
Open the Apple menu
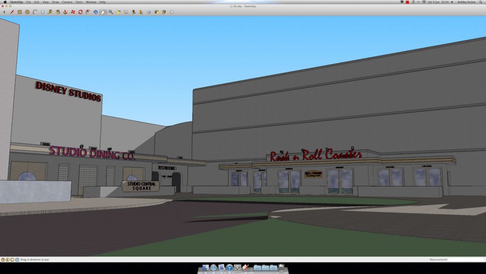coord(5,2)
